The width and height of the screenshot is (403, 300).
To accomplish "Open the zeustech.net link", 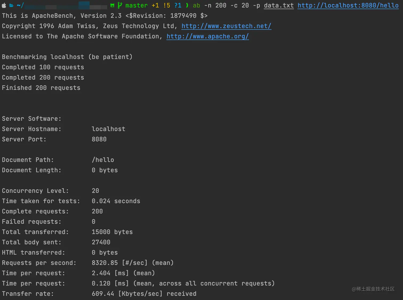I will 226,26.
